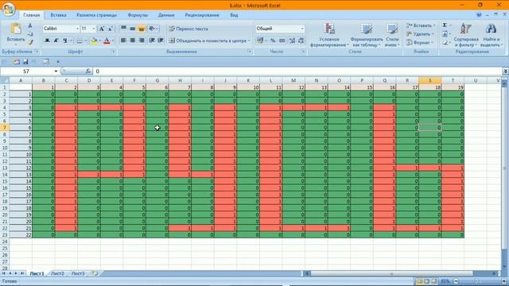Open the text orientation tool

click(x=152, y=29)
